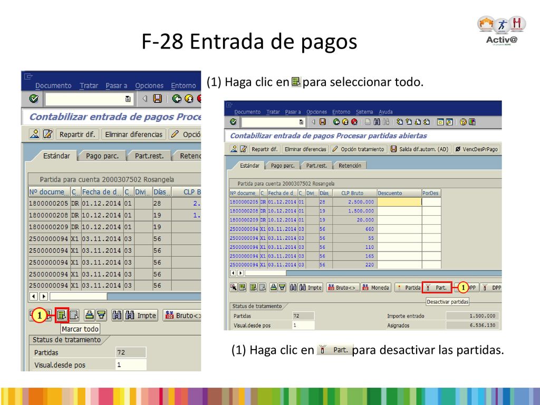Click the deselect-all icon beside Marcar todo, left screenshot
The image size is (540, 405).
(x=74, y=315)
